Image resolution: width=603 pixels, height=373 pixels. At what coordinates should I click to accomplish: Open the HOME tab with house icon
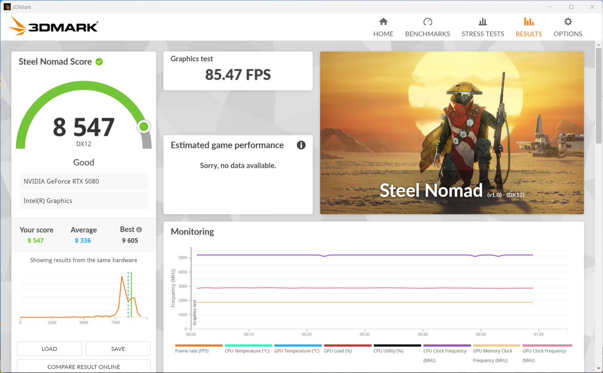click(x=383, y=27)
